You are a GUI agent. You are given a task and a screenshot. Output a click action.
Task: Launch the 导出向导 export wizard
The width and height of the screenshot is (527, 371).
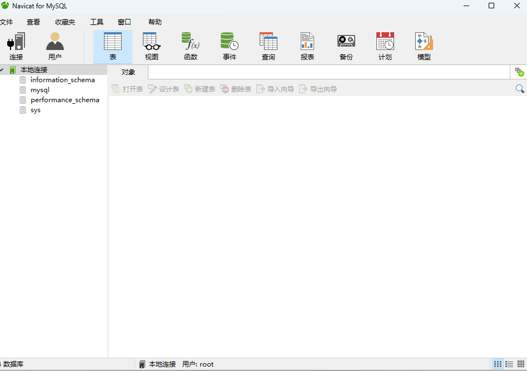[318, 89]
